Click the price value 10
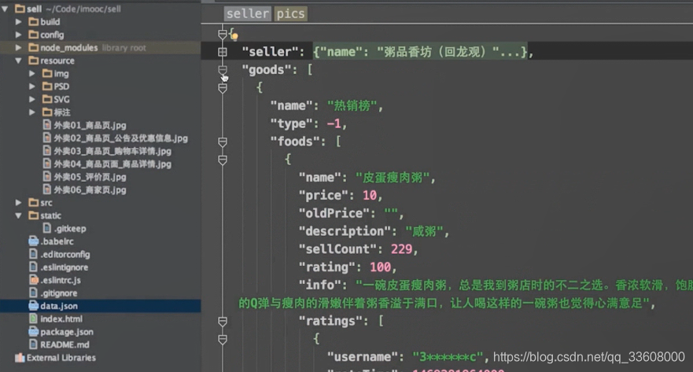693x372 pixels. click(370, 195)
